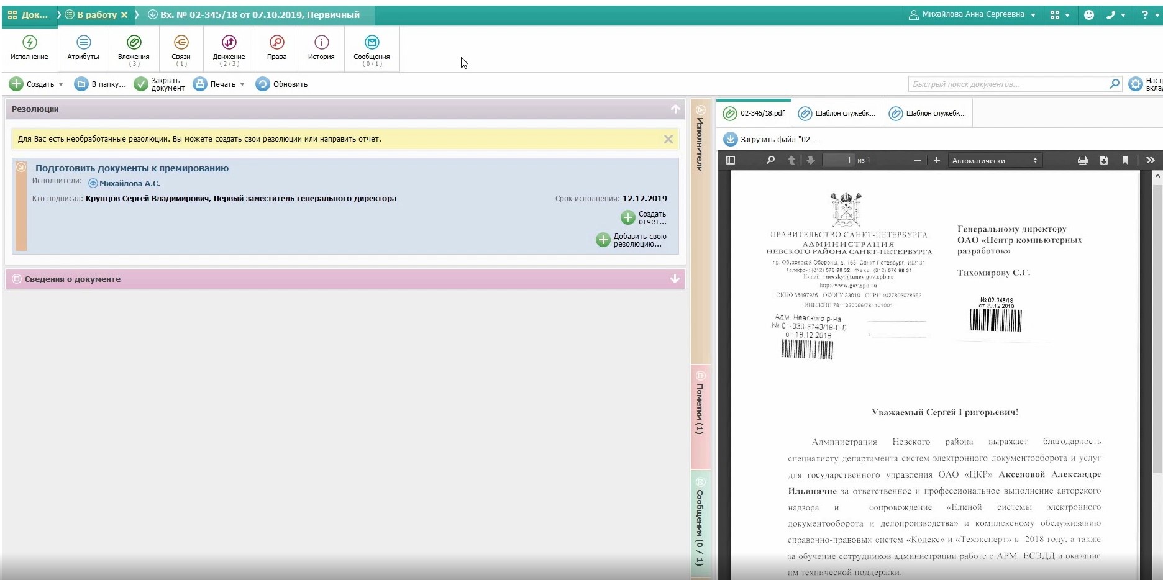The width and height of the screenshot is (1163, 580).
Task: Click the PDF page number field
Action: [838, 160]
